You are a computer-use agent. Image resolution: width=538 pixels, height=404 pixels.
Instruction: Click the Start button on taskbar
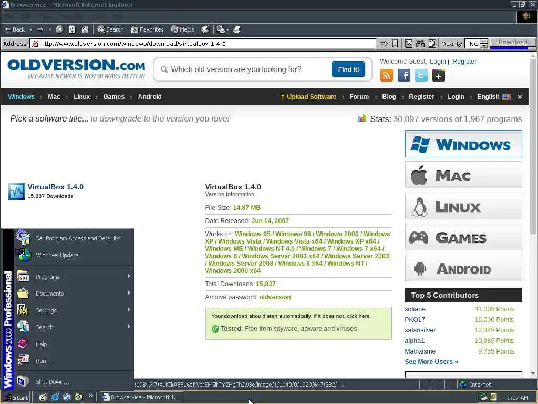click(16, 398)
